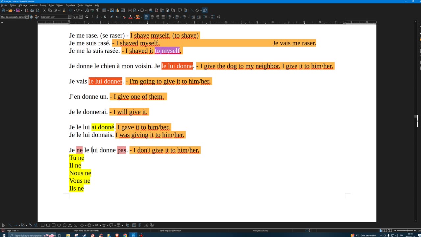This screenshot has height=237, width=421.
Task: Run the spelling check abc icon
Action: (x=92, y=10)
